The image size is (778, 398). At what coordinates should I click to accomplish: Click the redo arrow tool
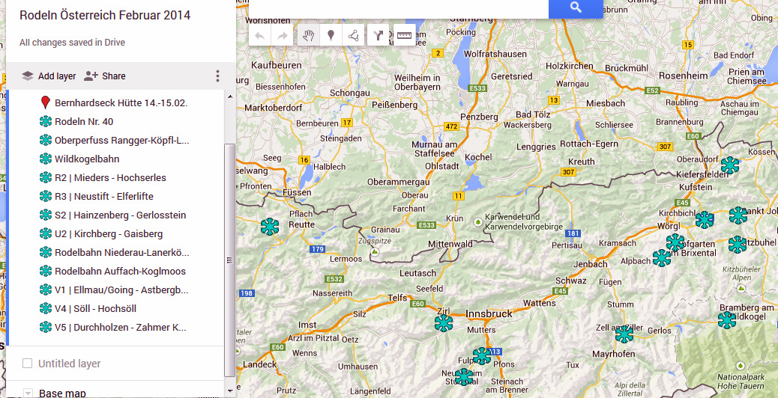(283, 35)
